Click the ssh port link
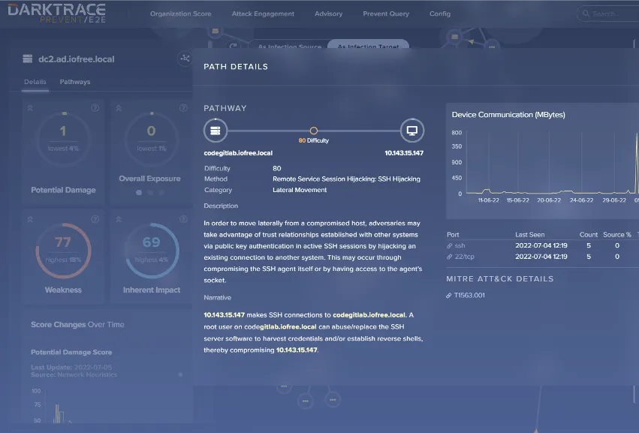This screenshot has width=639, height=433. point(460,245)
